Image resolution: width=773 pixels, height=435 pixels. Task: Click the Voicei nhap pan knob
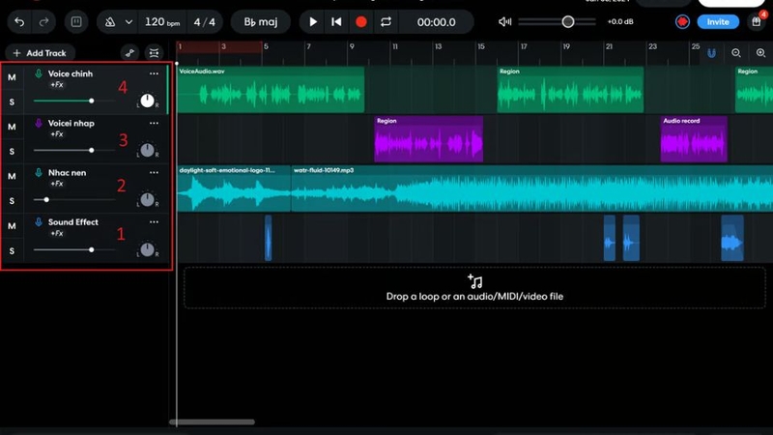pyautogui.click(x=147, y=150)
